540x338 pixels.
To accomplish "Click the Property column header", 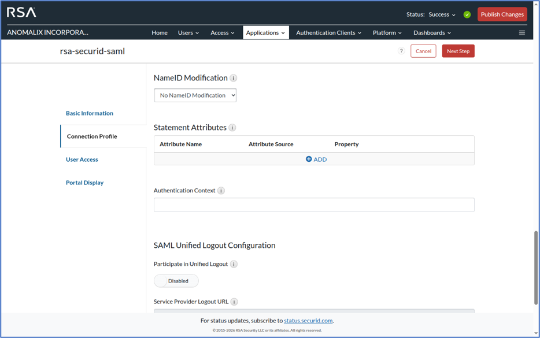I will click(x=346, y=144).
